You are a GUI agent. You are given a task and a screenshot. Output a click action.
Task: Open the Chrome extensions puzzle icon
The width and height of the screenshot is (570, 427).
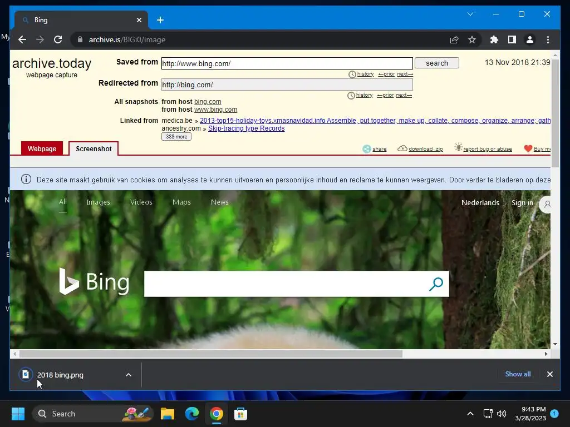point(494,39)
